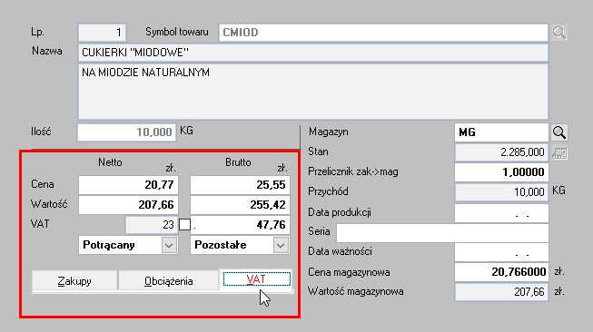Expand the Potrącany dropdown
This screenshot has height=332, width=593.
click(x=169, y=246)
